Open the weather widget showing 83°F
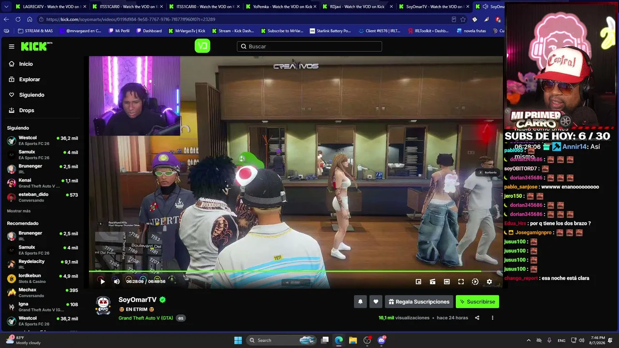 22,340
